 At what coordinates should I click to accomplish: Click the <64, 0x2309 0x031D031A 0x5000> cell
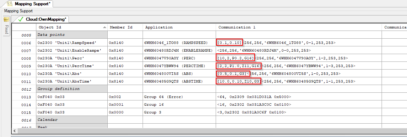tap(299, 97)
